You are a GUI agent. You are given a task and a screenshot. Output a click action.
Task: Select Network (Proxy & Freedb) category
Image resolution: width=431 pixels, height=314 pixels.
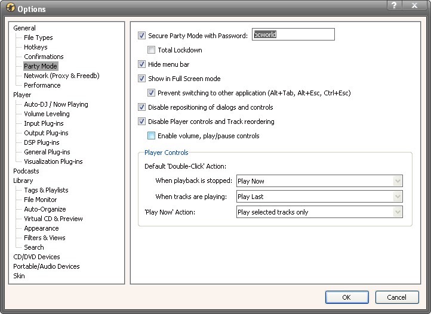click(61, 76)
